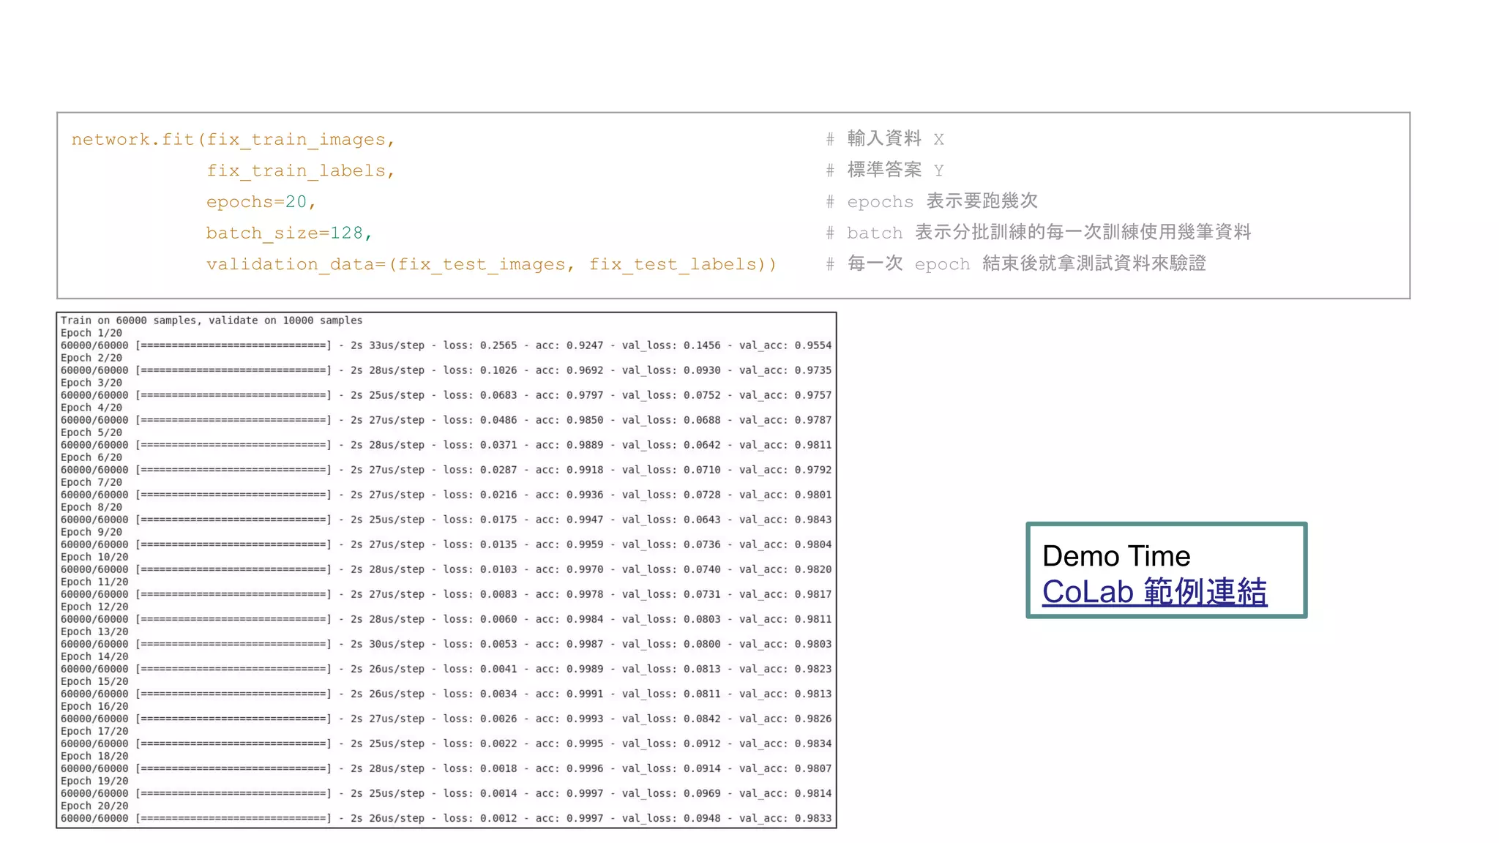Click comment '# 標準答案 Y'

pyautogui.click(x=885, y=170)
